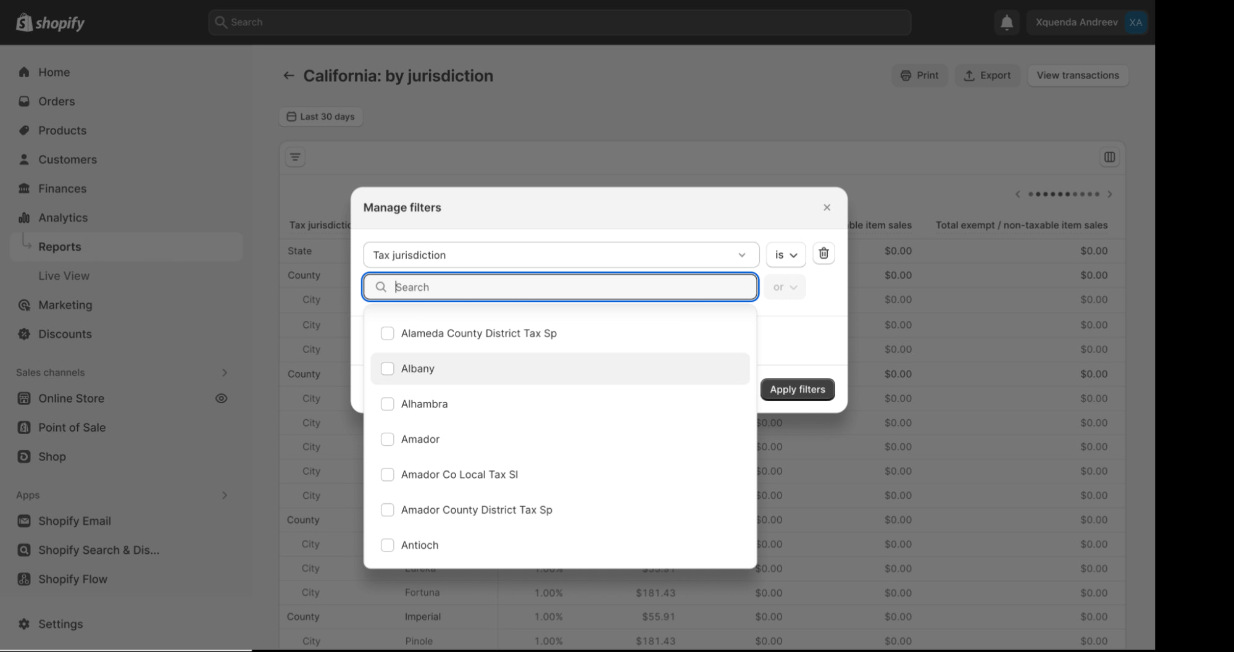1234x652 pixels.
Task: Open Analytics from the sidebar
Action: point(63,217)
